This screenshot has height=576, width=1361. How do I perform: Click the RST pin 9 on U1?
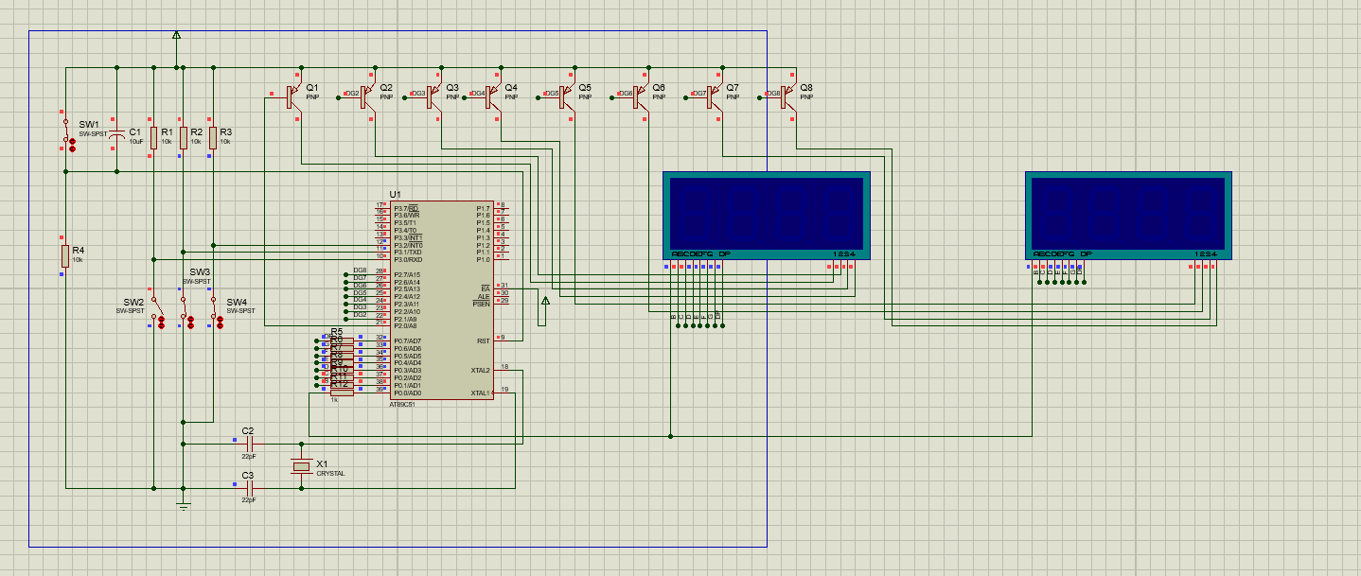point(501,340)
